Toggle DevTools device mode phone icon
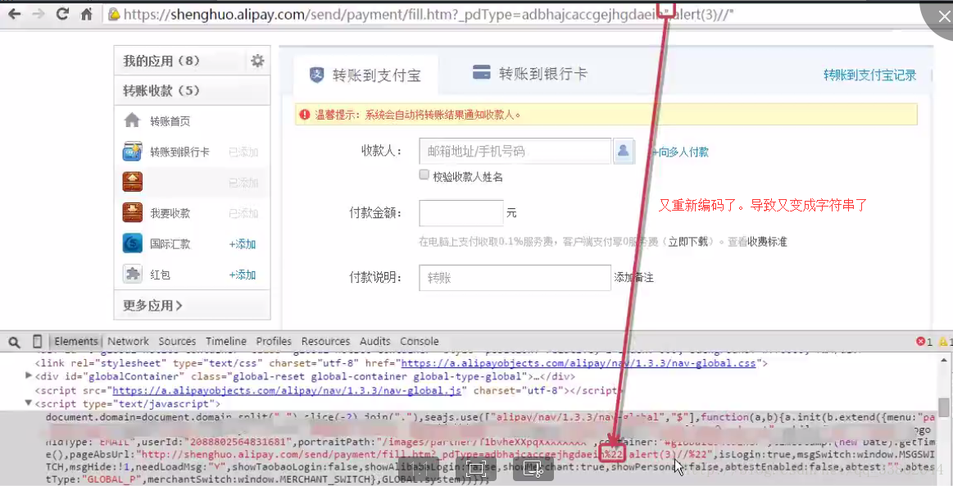 37,342
